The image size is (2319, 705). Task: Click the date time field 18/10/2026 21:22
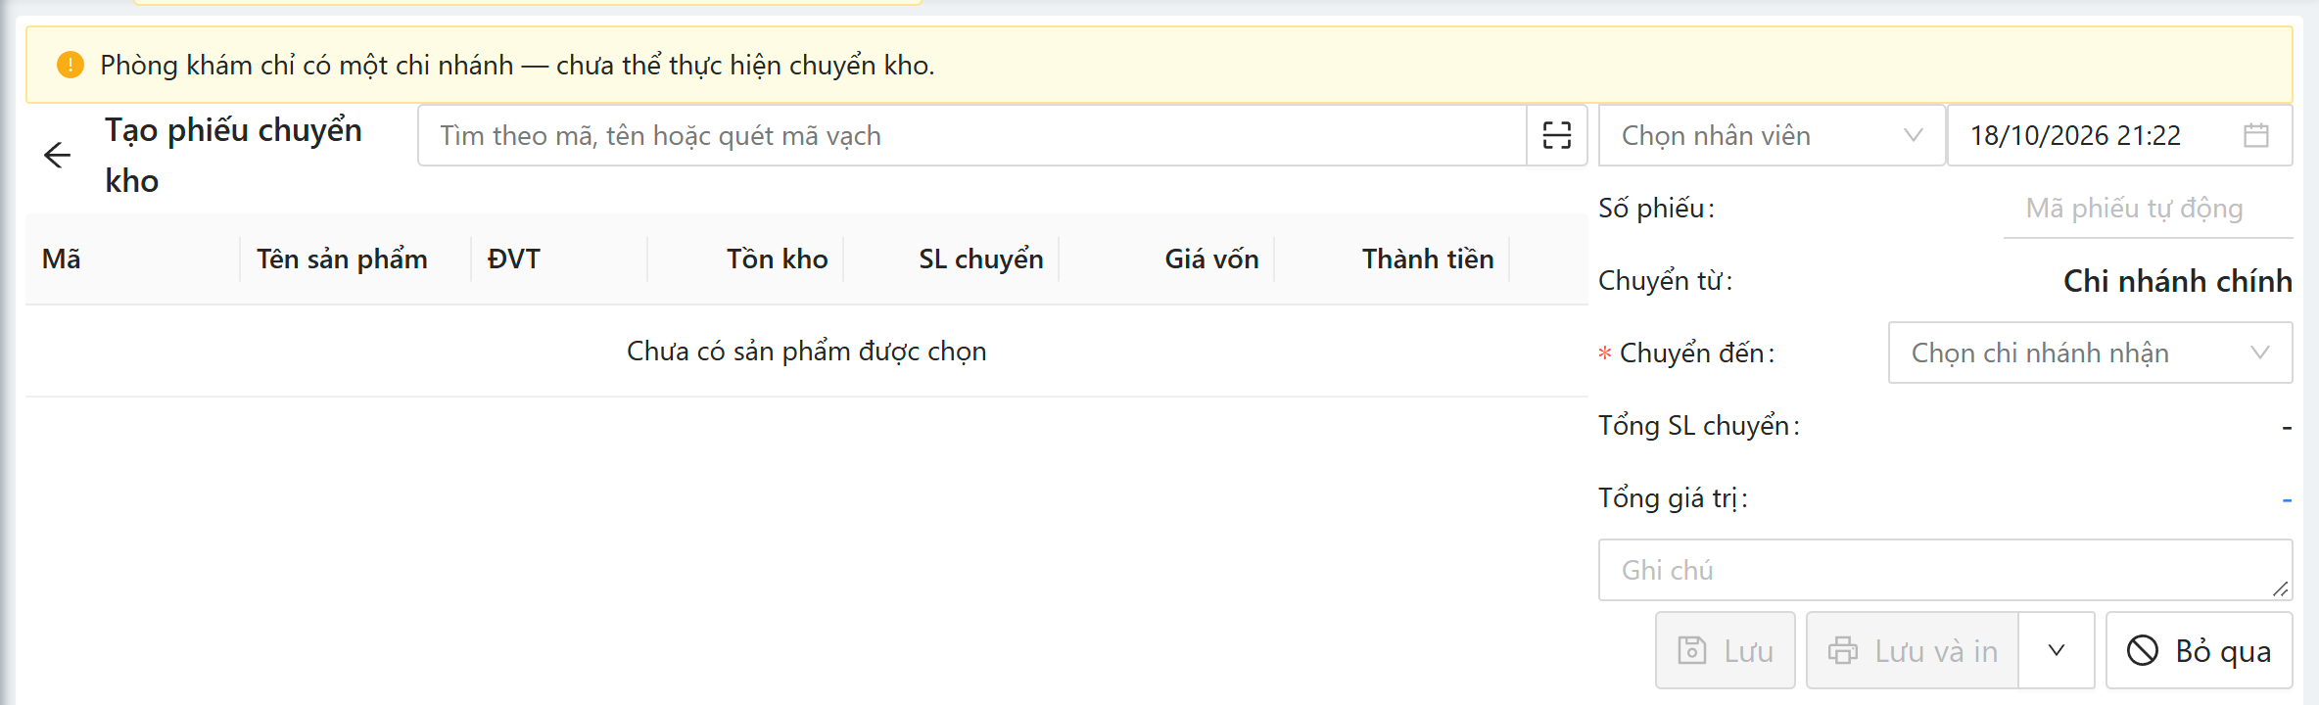pyautogui.click(x=2120, y=135)
